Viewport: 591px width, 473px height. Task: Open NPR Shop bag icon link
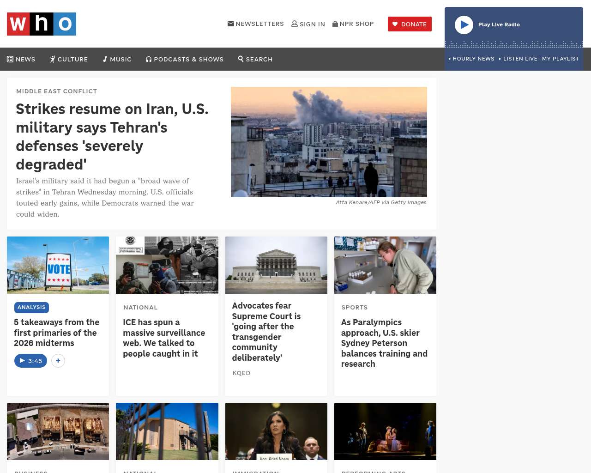click(335, 24)
